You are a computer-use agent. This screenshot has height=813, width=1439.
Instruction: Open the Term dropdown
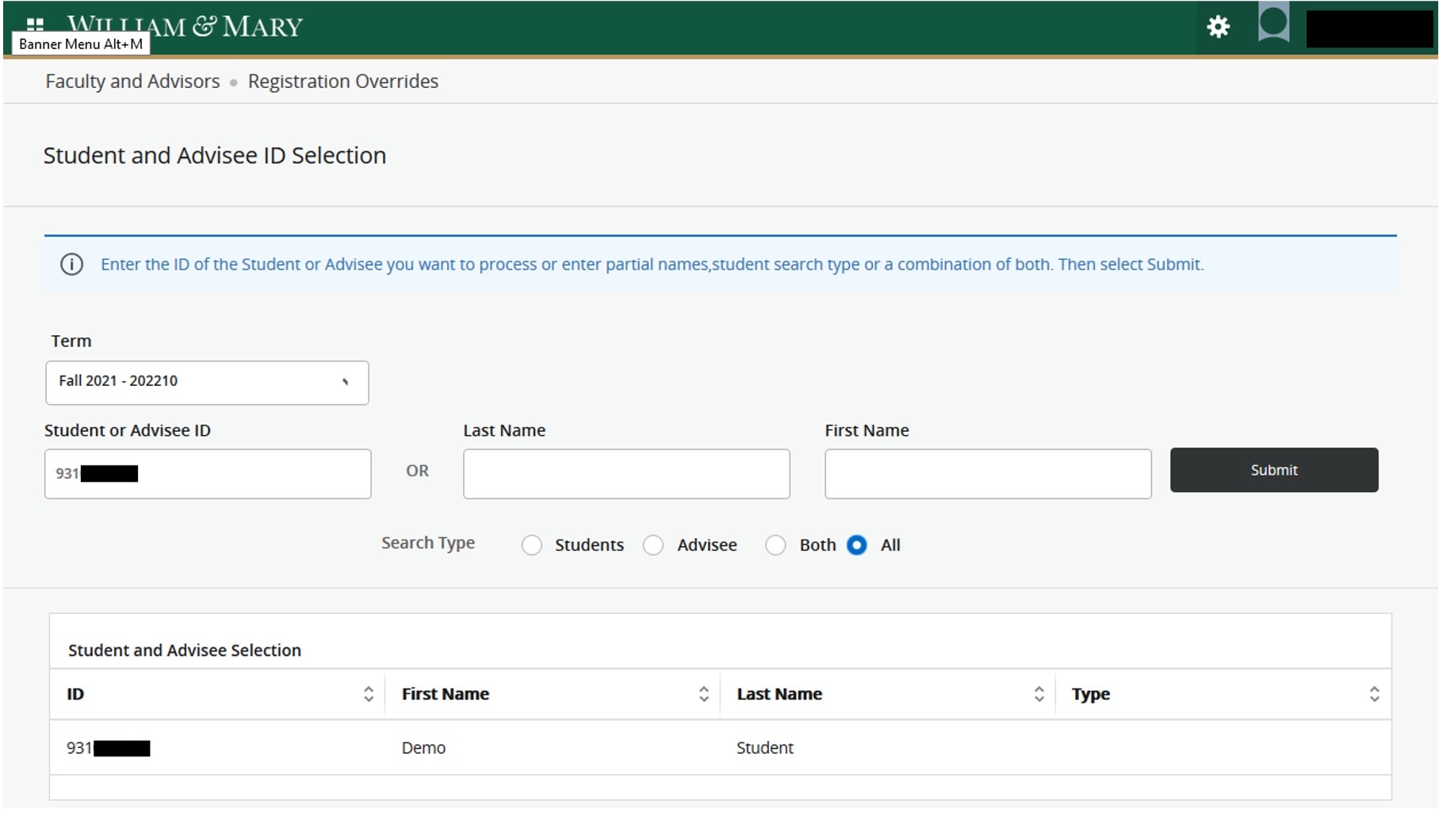(x=207, y=382)
